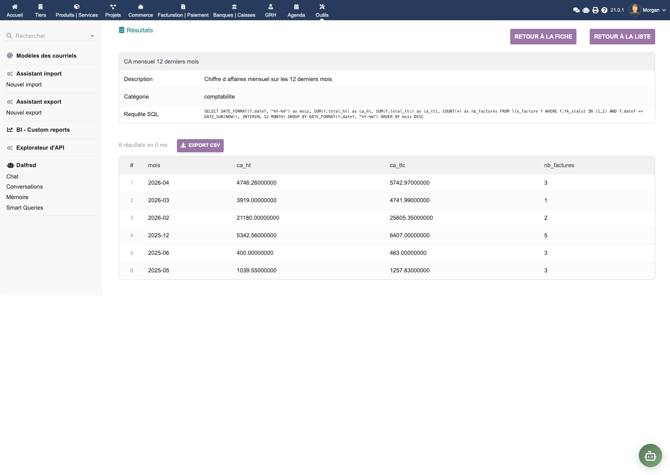The width and height of the screenshot is (670, 475).
Task: Open the floating Dalfred chatbot button
Action: (x=650, y=455)
